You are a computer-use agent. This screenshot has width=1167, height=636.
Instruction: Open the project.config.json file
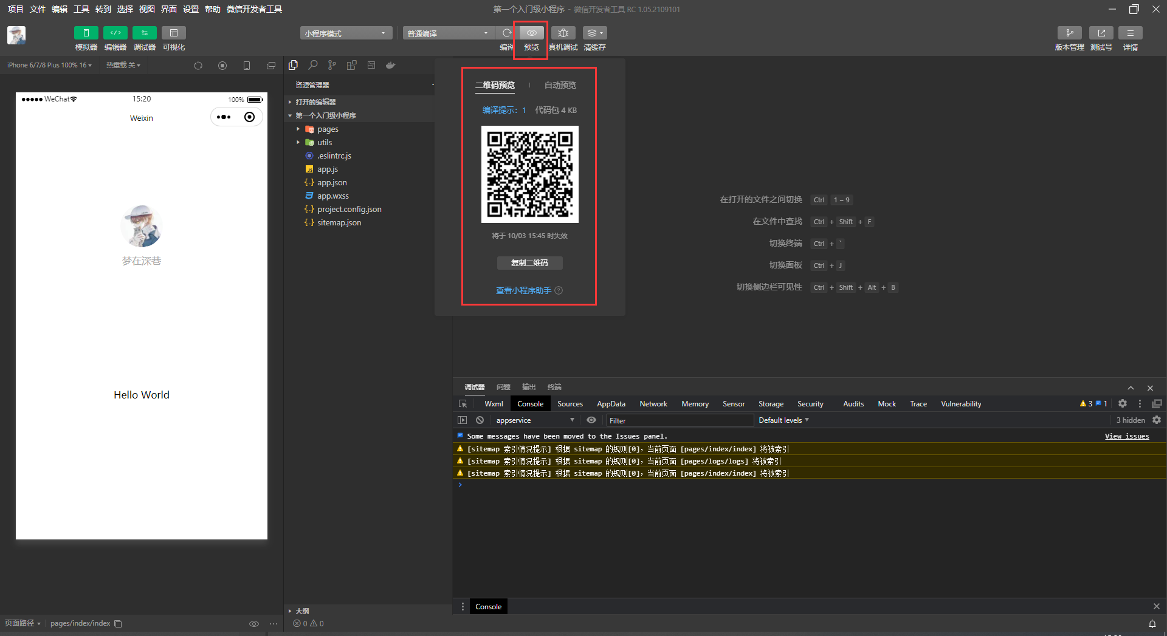(349, 209)
